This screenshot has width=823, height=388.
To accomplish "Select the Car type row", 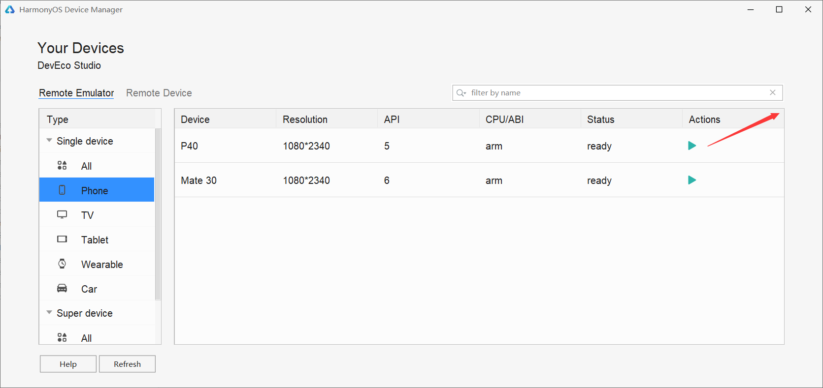I will pyautogui.click(x=97, y=288).
